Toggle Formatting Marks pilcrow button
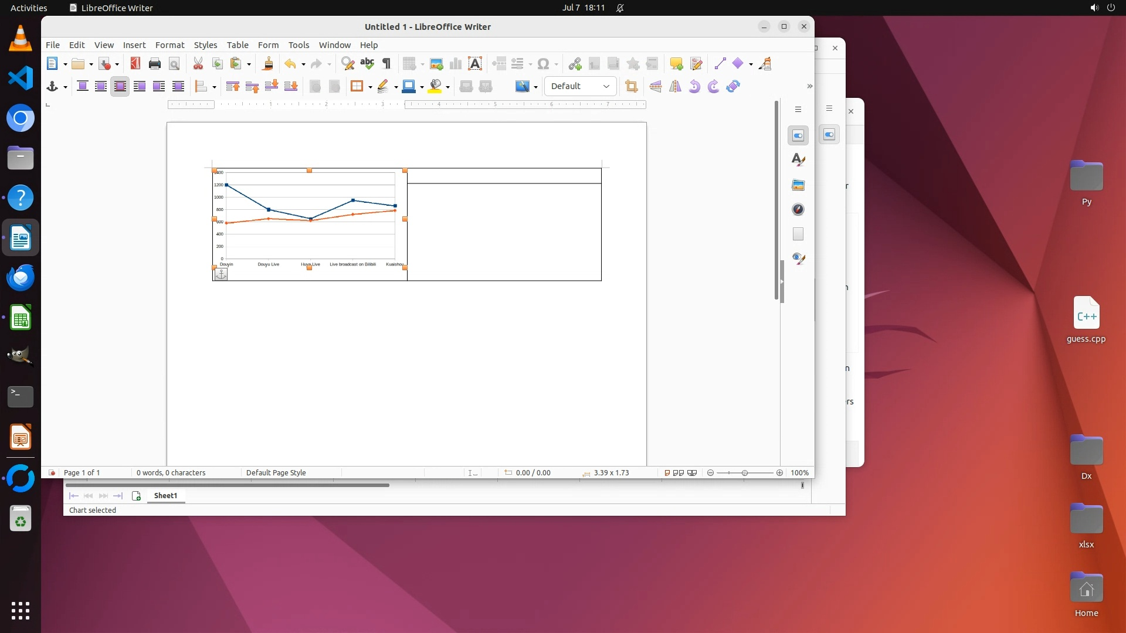Screen dimensions: 1126x633 pos(386,64)
